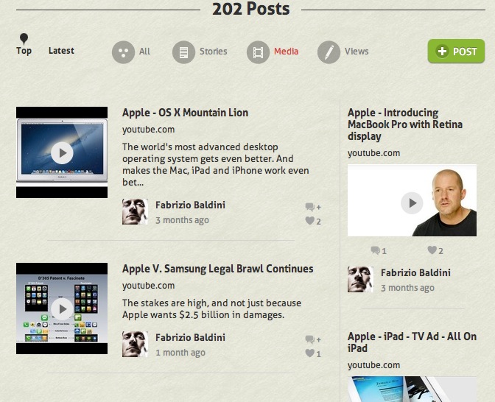Image resolution: width=495 pixels, height=402 pixels.
Task: Play the OS X Mountain Lion video
Action: 62,152
